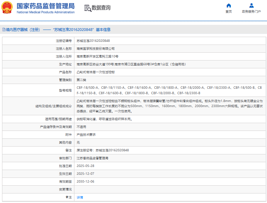The image size is (267, 203).
Task: Click the national emblem logo icon
Action: coord(7,7)
